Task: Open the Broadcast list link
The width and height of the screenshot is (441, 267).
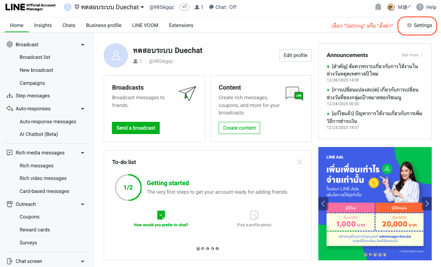Action: coord(35,57)
